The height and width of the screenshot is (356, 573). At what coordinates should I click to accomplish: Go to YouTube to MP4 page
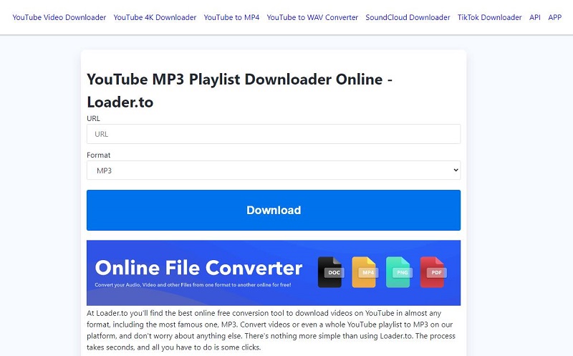click(231, 17)
